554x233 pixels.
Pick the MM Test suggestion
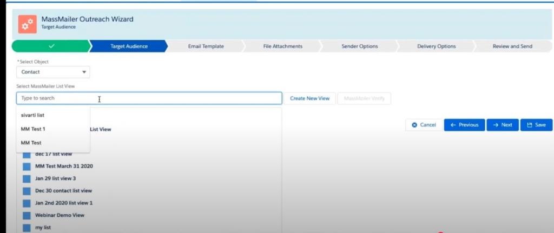(53, 143)
